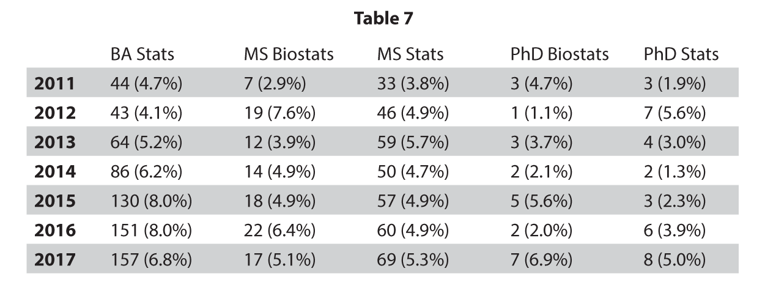
Task: Click the 2014 row label
Action: point(55,172)
